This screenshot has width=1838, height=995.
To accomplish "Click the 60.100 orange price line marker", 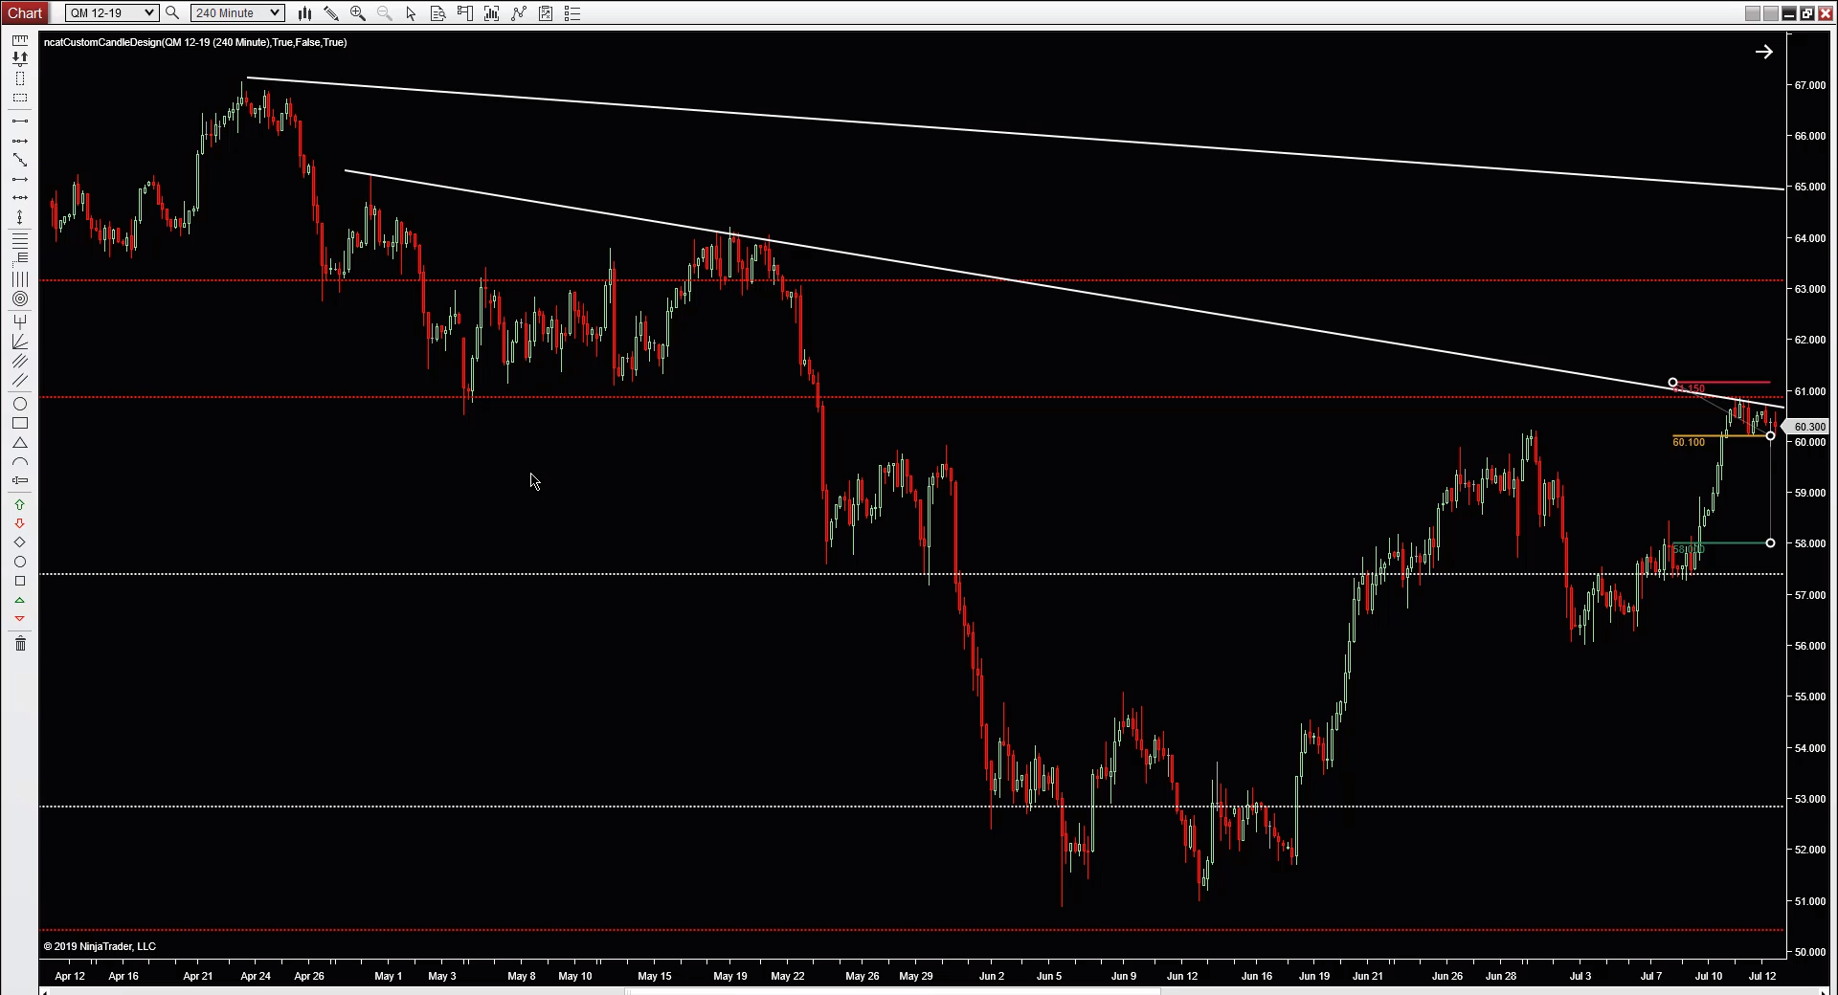I will (1689, 442).
